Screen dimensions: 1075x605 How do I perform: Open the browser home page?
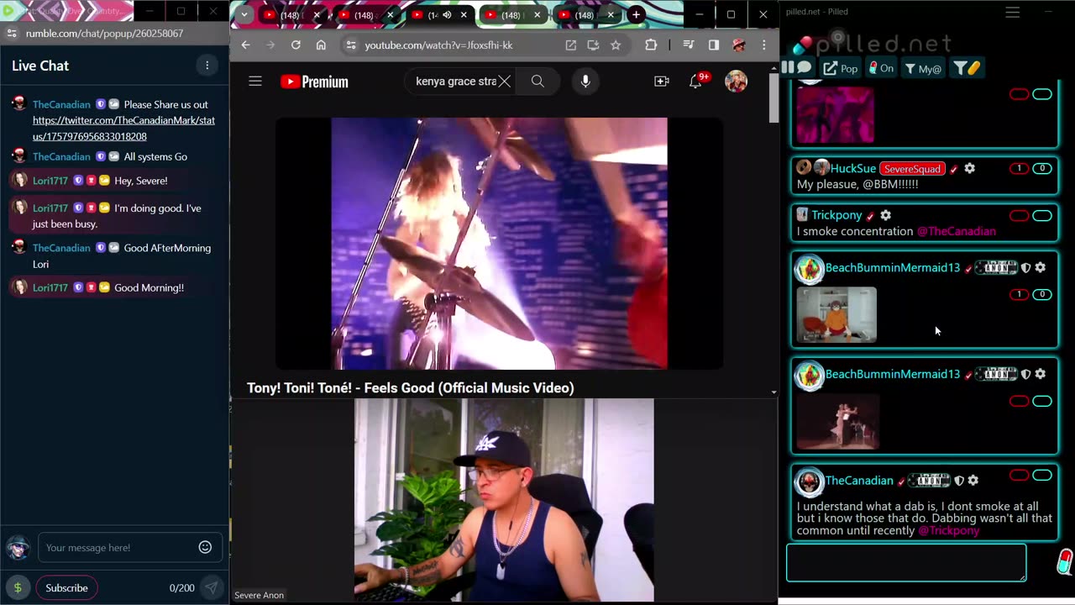click(321, 45)
